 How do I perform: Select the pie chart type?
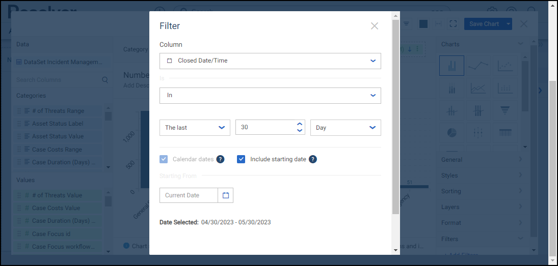[x=451, y=133]
